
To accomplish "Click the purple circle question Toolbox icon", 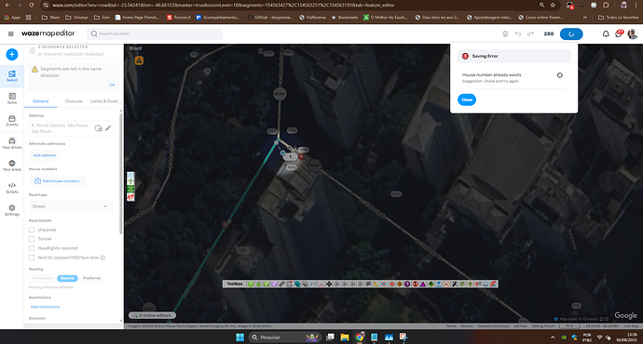I will tap(407, 284).
